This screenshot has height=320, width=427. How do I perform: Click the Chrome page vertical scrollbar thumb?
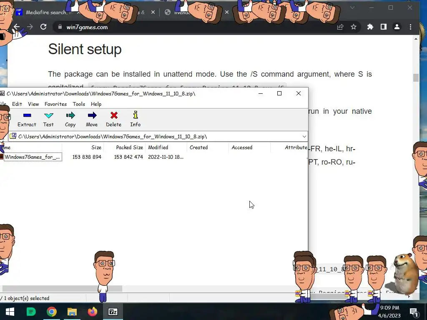[416, 77]
